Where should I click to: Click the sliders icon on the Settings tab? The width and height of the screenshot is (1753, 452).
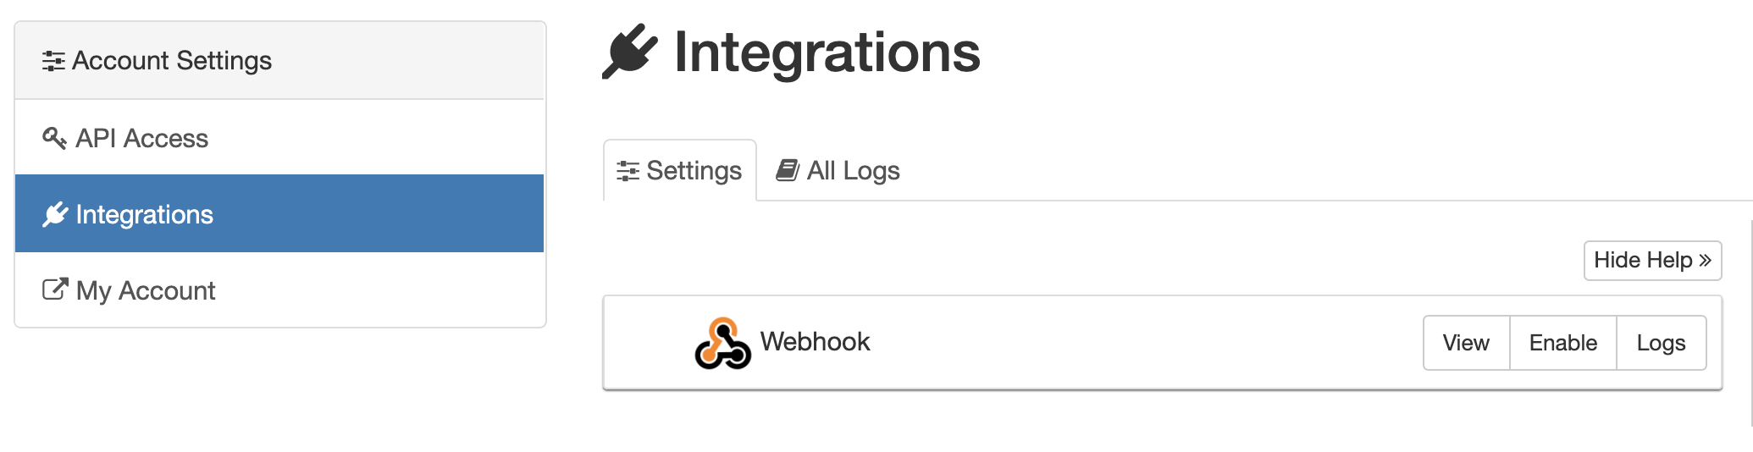click(628, 171)
